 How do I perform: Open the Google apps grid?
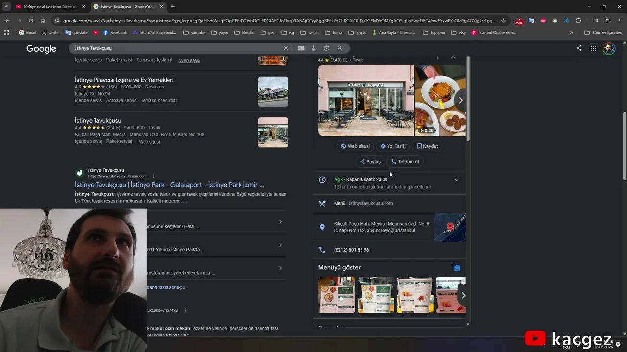click(593, 48)
